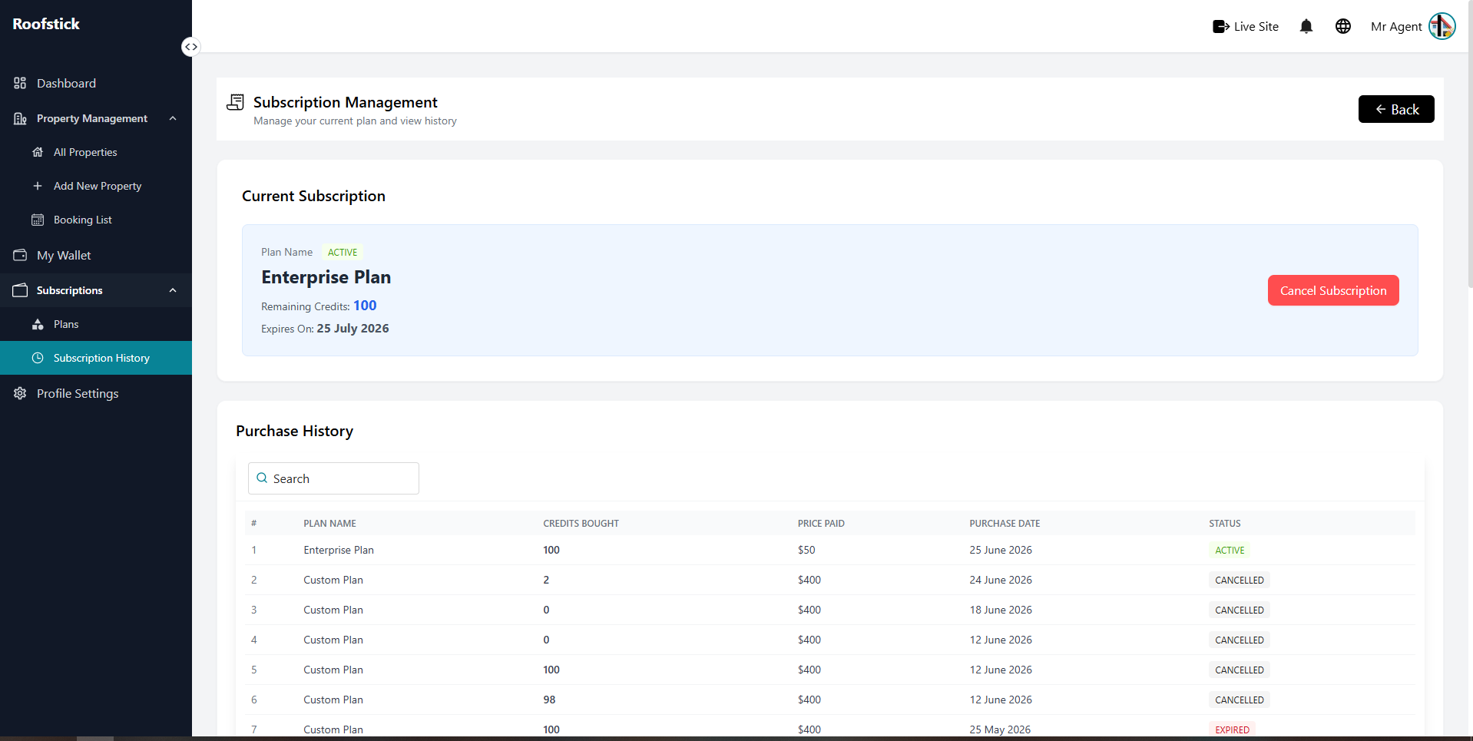Click the plus icon beside Add New Property
1473x741 pixels.
tap(38, 186)
